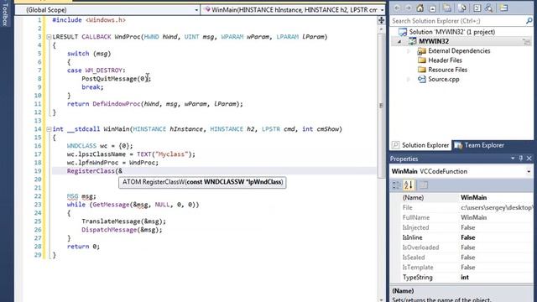
Task: Select Header Files in Solution Explorer
Action: pos(445,60)
